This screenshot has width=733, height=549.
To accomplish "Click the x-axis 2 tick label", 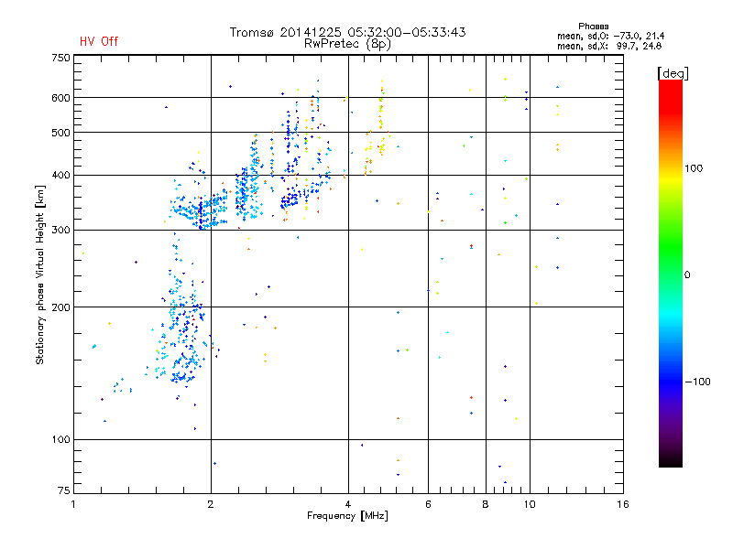I will pos(211,504).
